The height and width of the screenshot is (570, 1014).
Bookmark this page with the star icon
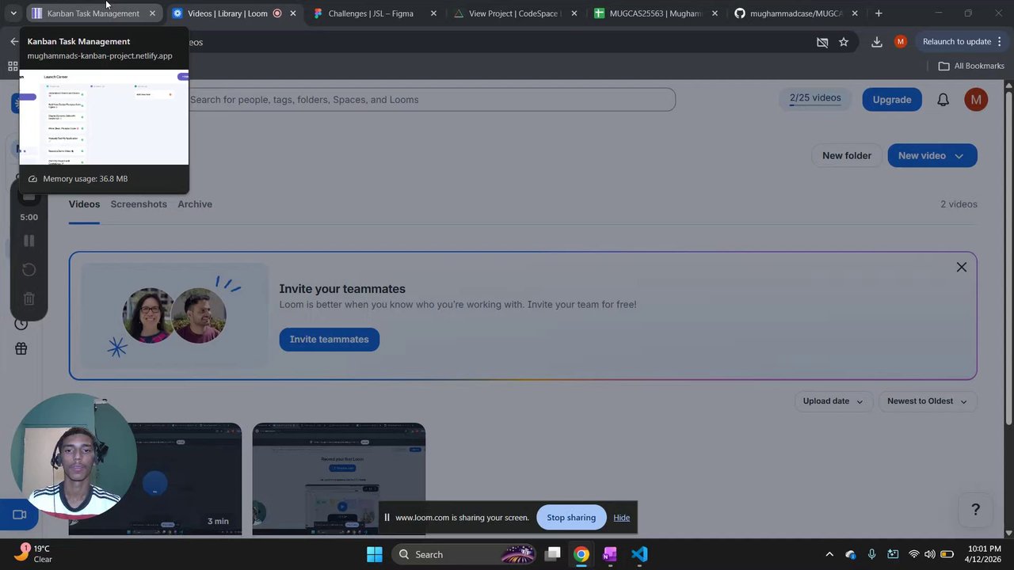[844, 42]
